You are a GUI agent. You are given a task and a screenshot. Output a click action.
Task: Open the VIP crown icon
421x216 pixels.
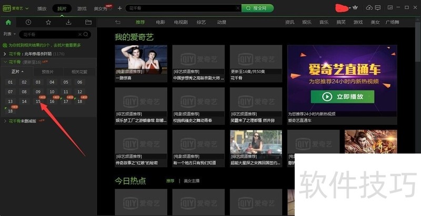(x=356, y=8)
